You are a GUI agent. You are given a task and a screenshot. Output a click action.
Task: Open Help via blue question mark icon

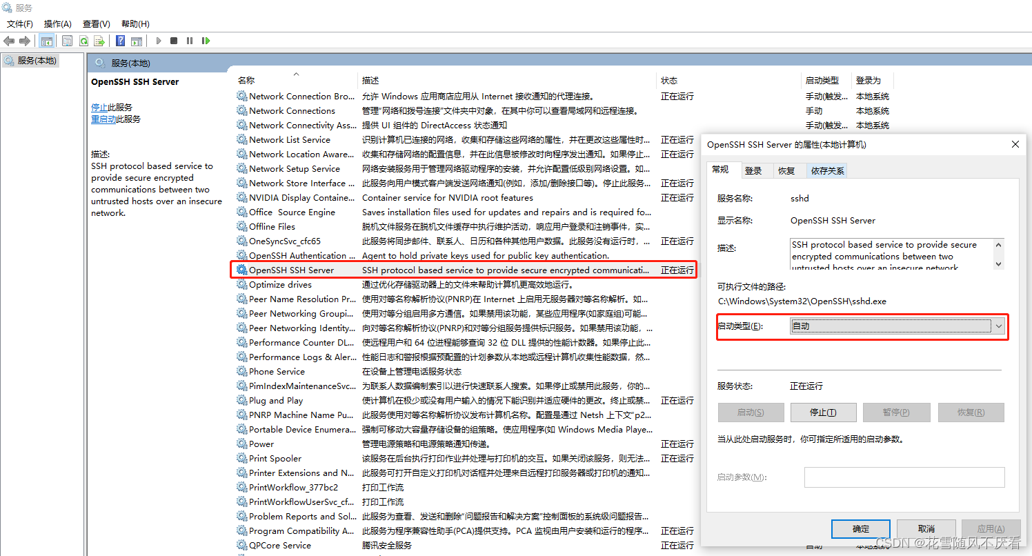pos(120,41)
